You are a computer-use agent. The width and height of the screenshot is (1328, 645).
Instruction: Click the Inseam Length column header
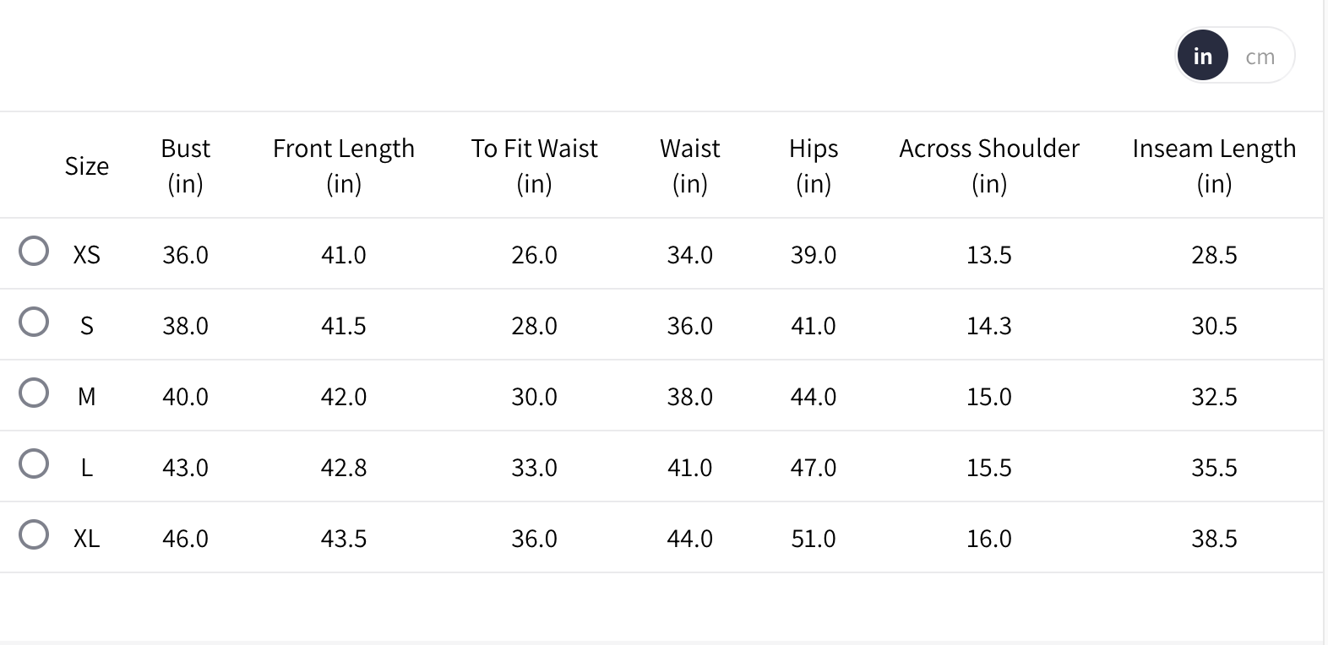(x=1214, y=165)
